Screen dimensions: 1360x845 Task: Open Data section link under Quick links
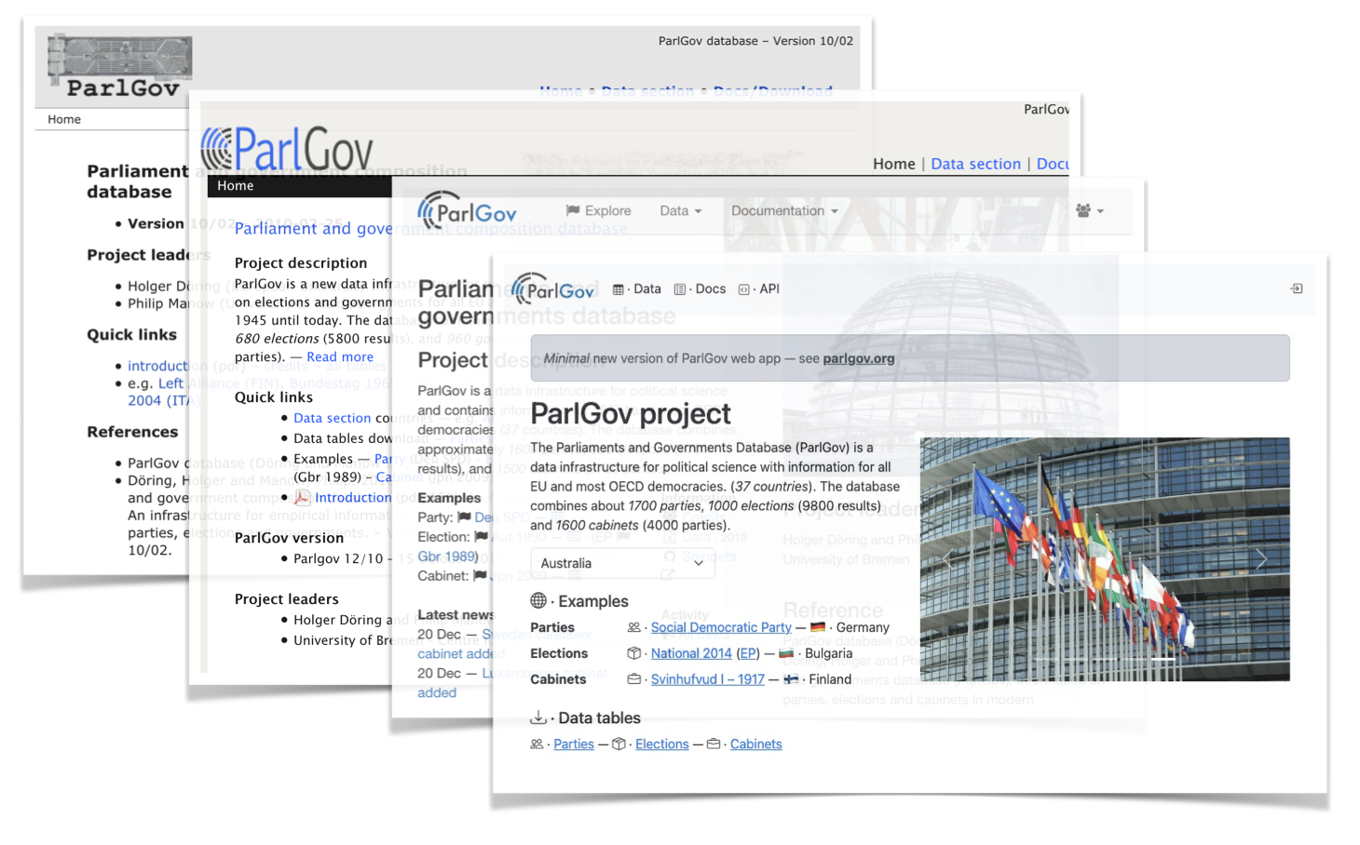[333, 418]
